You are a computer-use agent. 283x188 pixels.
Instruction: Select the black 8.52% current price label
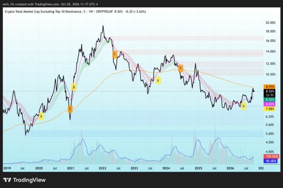coord(270,91)
